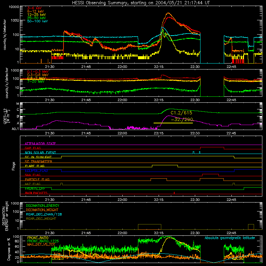The width and height of the screenshot is (266, 266).
Task: Select the BAD_PACKETS flag label
Action: pyautogui.click(x=36, y=193)
